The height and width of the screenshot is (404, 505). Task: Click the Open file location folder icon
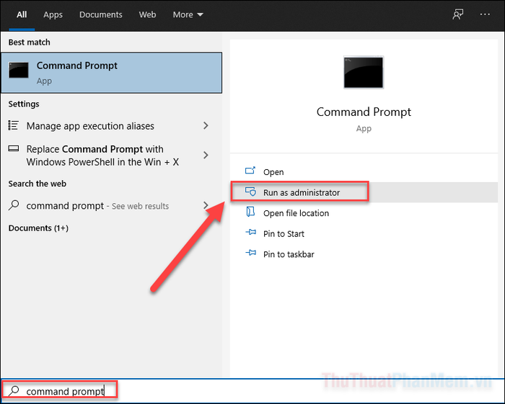coord(250,212)
